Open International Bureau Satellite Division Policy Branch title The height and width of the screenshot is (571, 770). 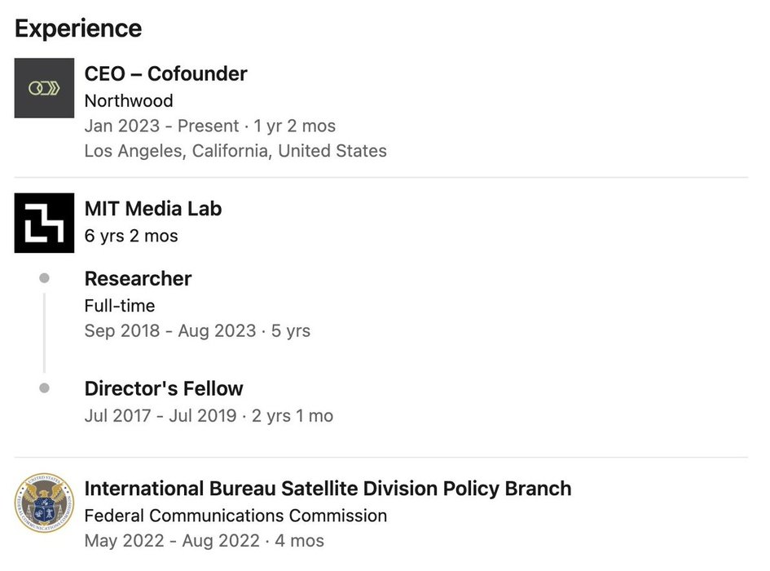[328, 489]
